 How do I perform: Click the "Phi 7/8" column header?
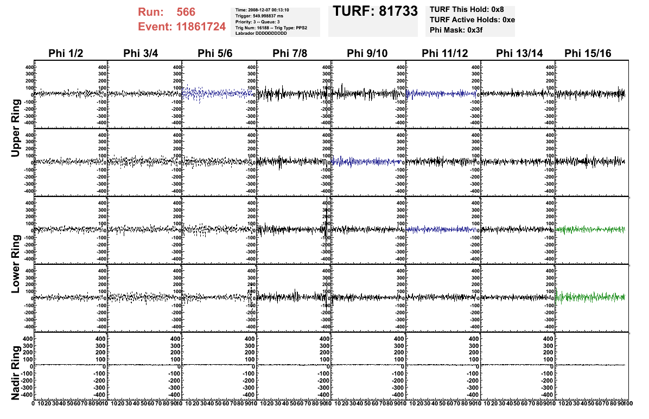290,53
